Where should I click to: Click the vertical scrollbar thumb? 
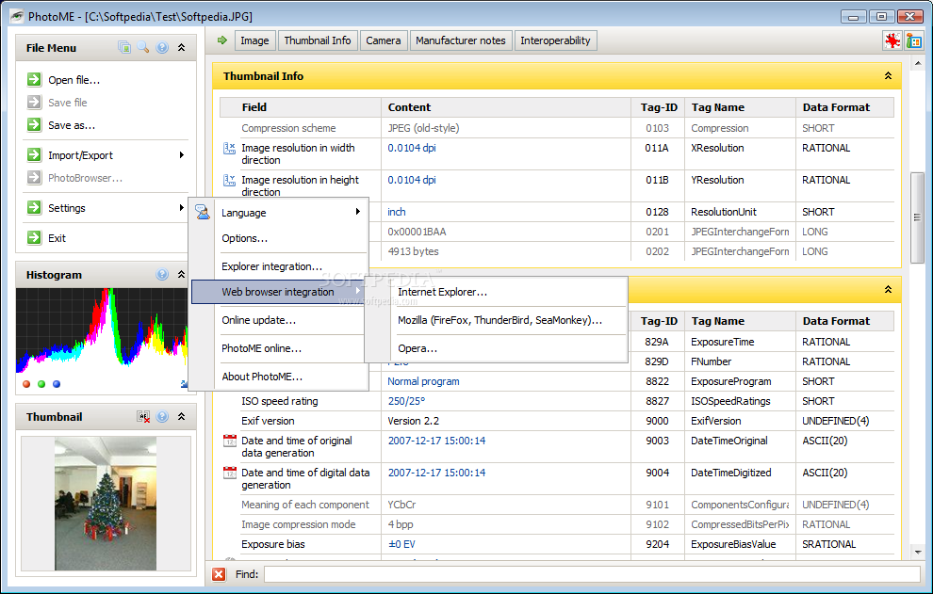(x=917, y=217)
